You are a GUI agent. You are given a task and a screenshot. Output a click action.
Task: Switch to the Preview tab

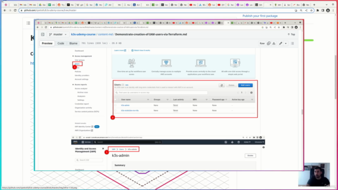pos(47,43)
